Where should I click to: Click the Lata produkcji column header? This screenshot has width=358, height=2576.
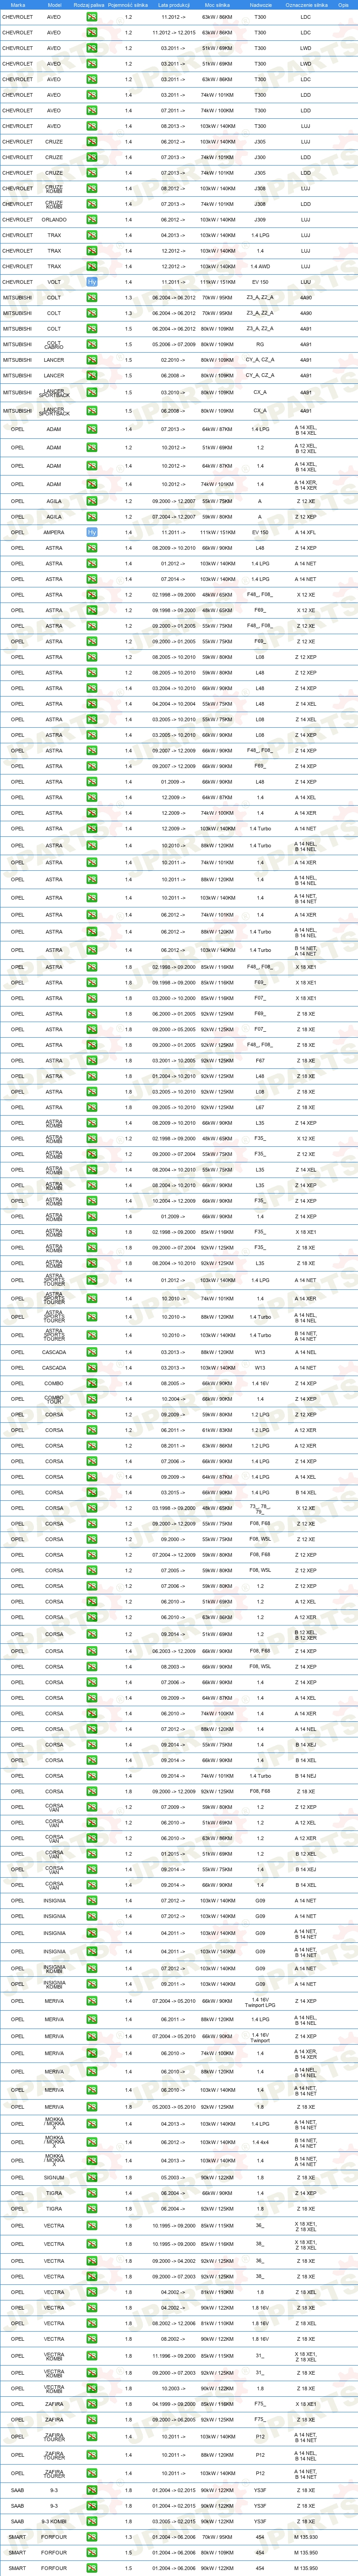[174, 5]
